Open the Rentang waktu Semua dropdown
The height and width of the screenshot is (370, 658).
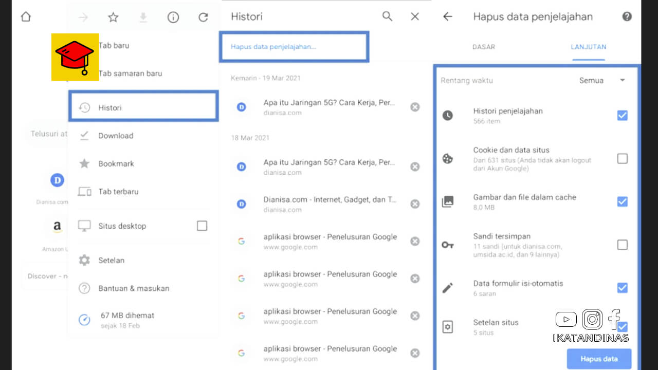point(602,81)
